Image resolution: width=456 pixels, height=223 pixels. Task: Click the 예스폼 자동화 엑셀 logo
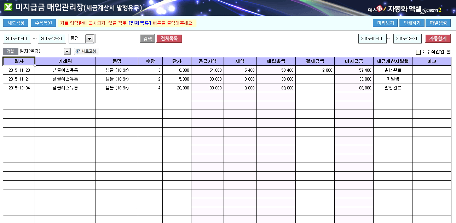pyautogui.click(x=405, y=9)
